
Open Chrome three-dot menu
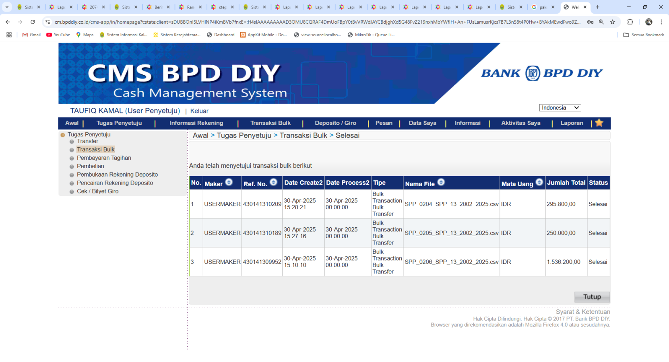(661, 22)
